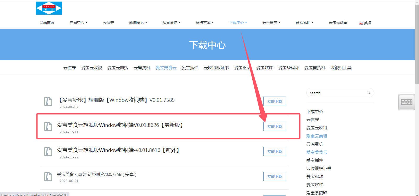Click zip file icon for V0.01.8626 row
Image resolution: width=419 pixels, height=196 pixels.
[x=48, y=126]
